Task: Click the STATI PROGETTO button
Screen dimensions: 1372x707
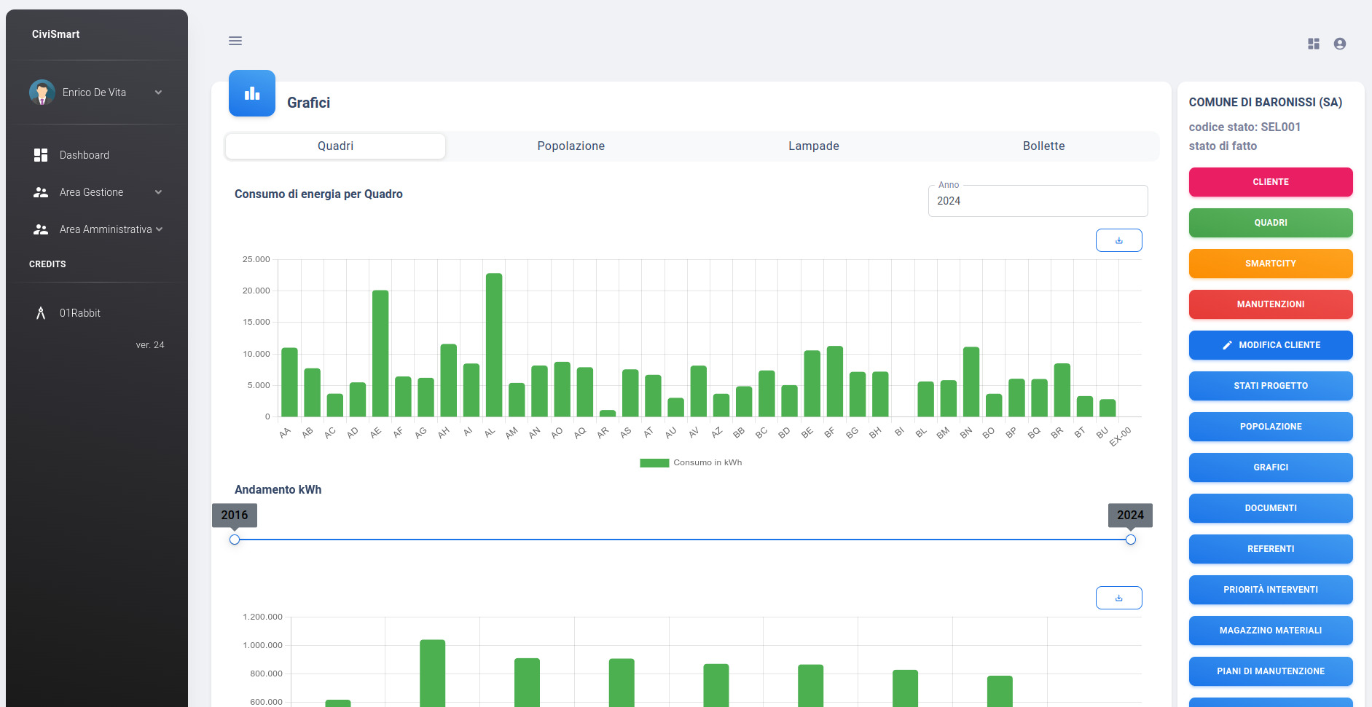Action: click(1271, 386)
